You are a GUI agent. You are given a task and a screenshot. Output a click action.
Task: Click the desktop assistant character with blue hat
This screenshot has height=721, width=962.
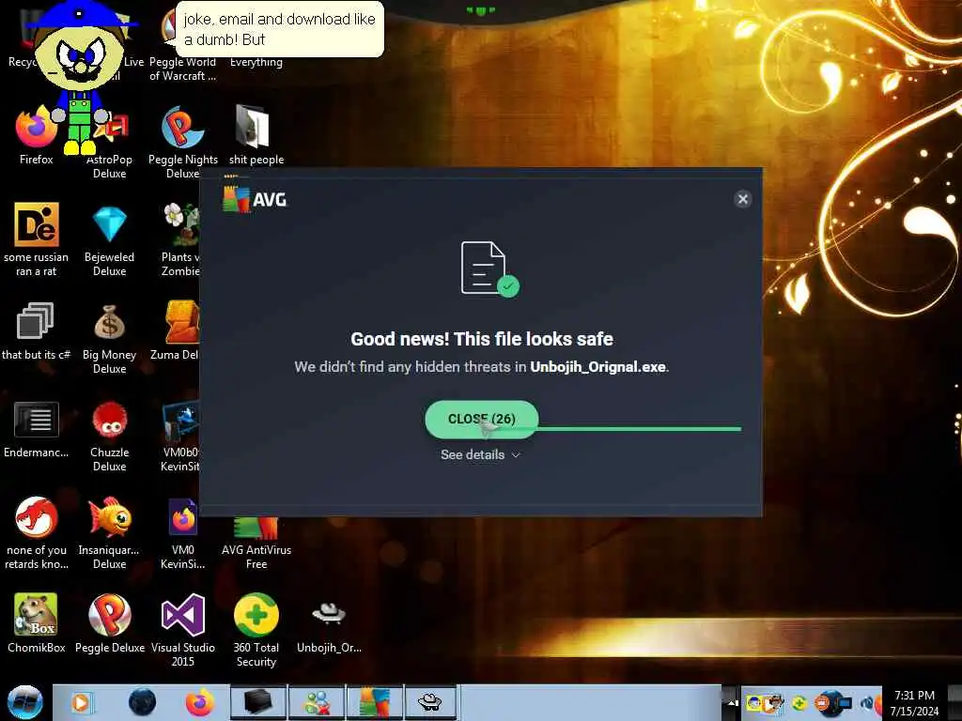click(x=79, y=77)
